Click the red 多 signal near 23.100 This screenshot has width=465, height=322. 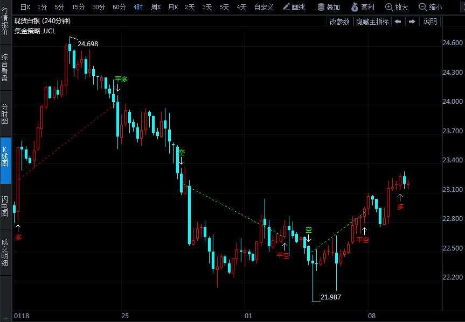[400, 207]
